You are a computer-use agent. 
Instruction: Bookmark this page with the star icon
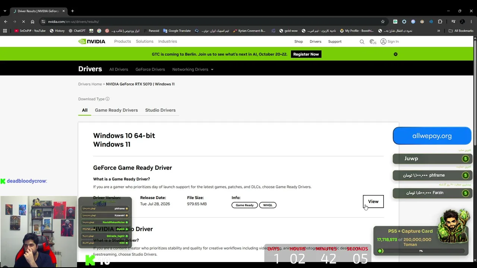click(x=383, y=22)
